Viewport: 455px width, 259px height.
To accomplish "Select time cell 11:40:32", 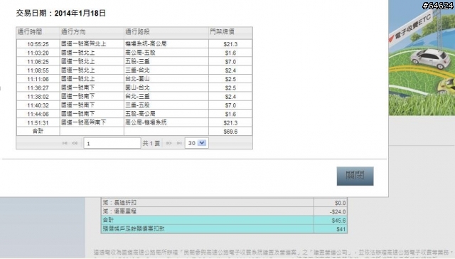I will click(x=38, y=105).
